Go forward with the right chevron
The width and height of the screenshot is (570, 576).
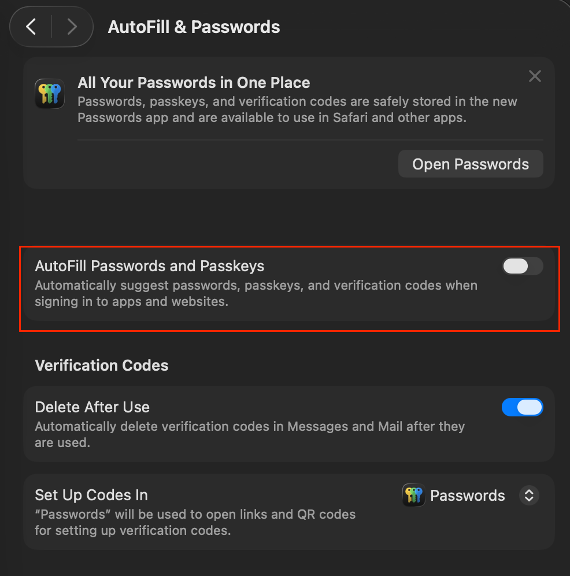72,27
